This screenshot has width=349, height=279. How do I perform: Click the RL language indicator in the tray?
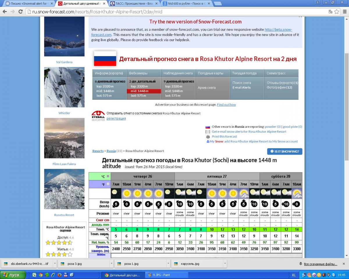294,275
